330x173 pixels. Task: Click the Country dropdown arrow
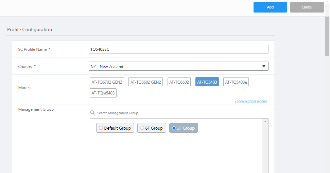click(x=264, y=66)
